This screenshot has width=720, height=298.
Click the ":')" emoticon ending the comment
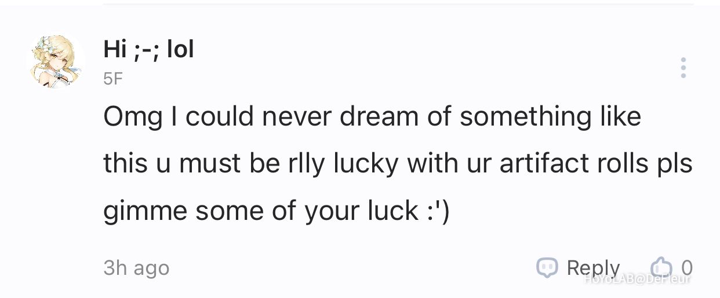(x=436, y=211)
